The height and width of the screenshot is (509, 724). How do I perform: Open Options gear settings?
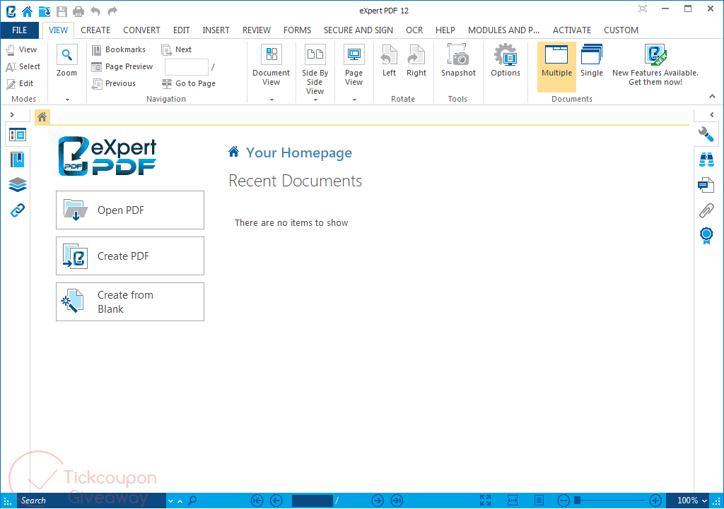click(x=506, y=61)
